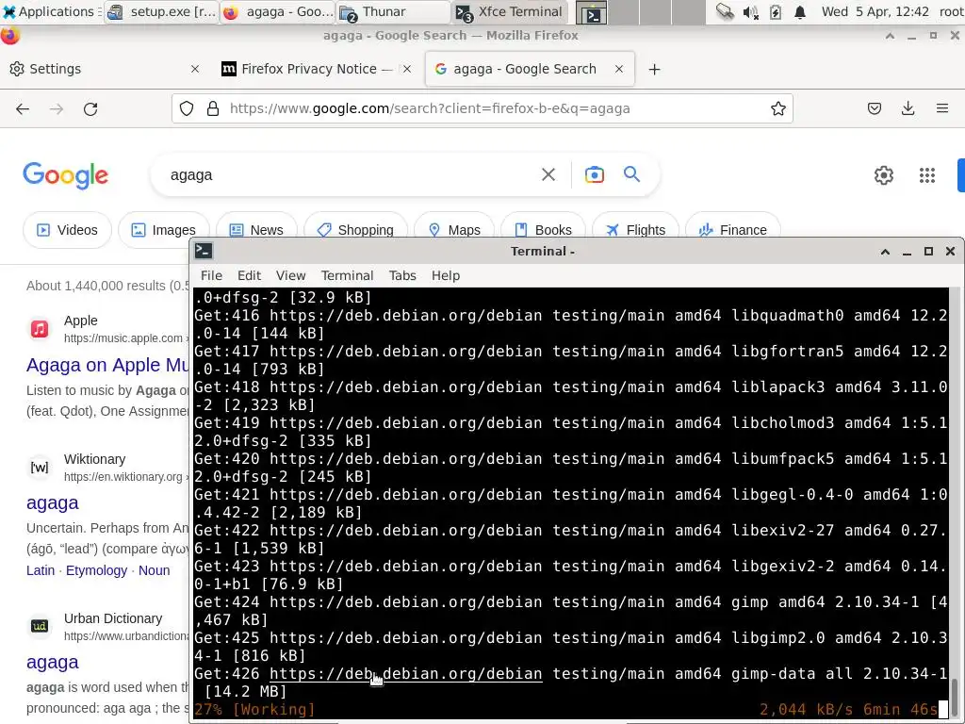
Task: Open Firefox hamburger application menu
Action: click(x=942, y=109)
